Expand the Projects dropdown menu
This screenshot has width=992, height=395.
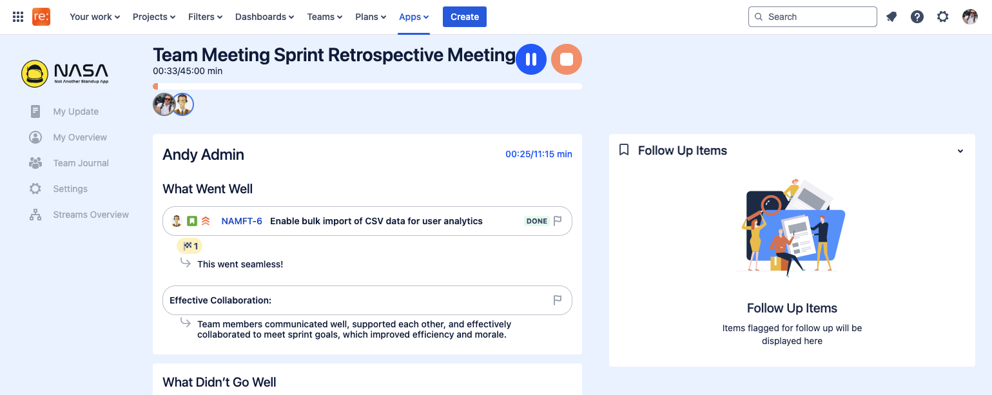[x=154, y=17]
